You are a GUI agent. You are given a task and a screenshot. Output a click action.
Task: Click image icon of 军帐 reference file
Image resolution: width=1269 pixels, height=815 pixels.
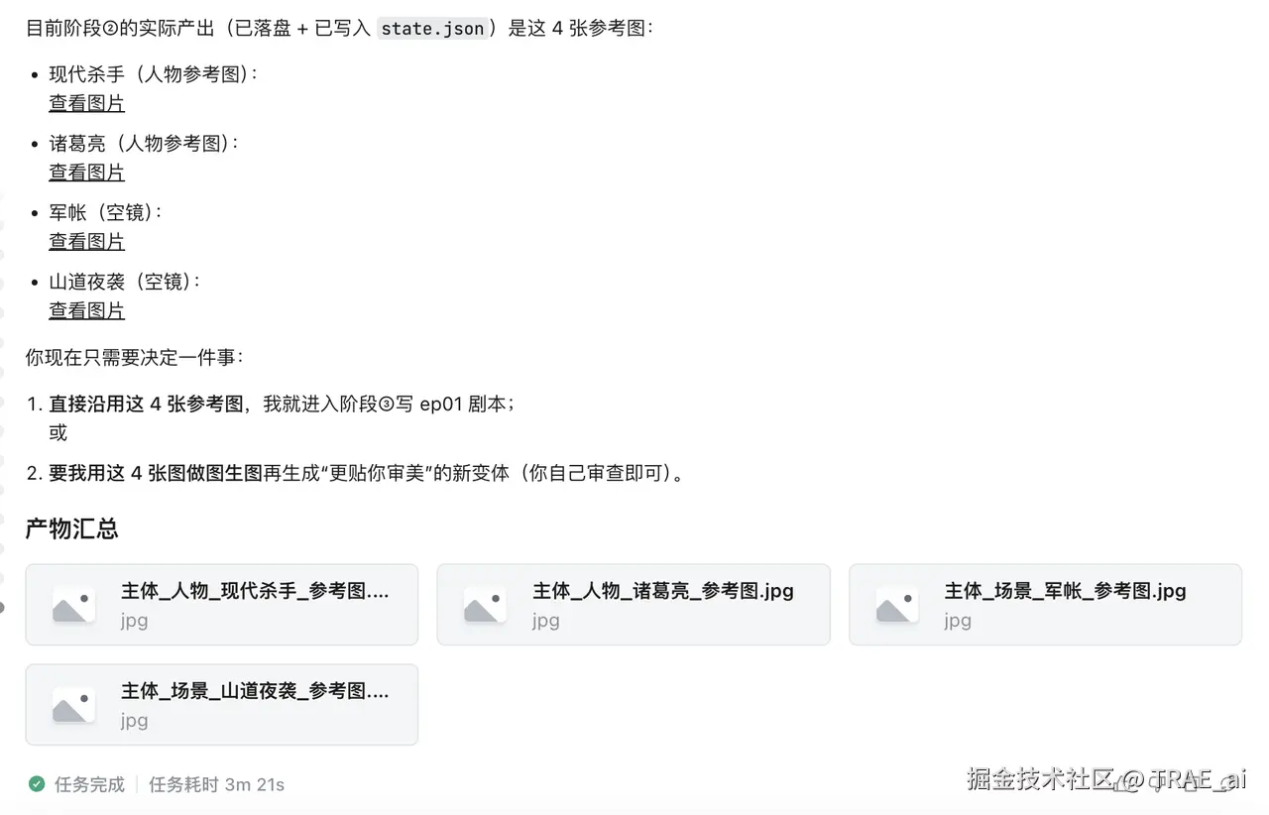[897, 604]
